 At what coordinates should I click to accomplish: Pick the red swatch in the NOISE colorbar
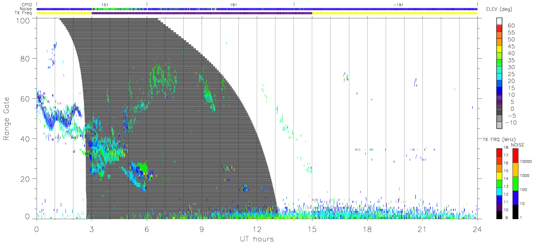[515, 156]
